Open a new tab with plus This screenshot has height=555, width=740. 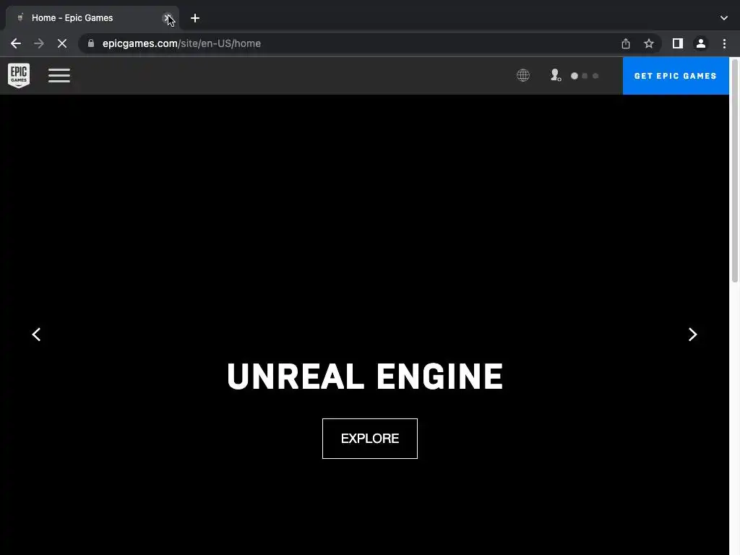(x=195, y=18)
